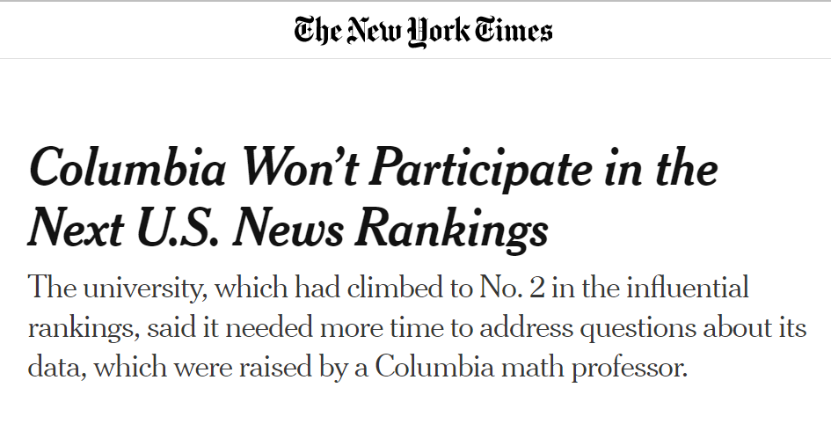
Task: Click the word "Columbia" in the headline
Action: (128, 166)
